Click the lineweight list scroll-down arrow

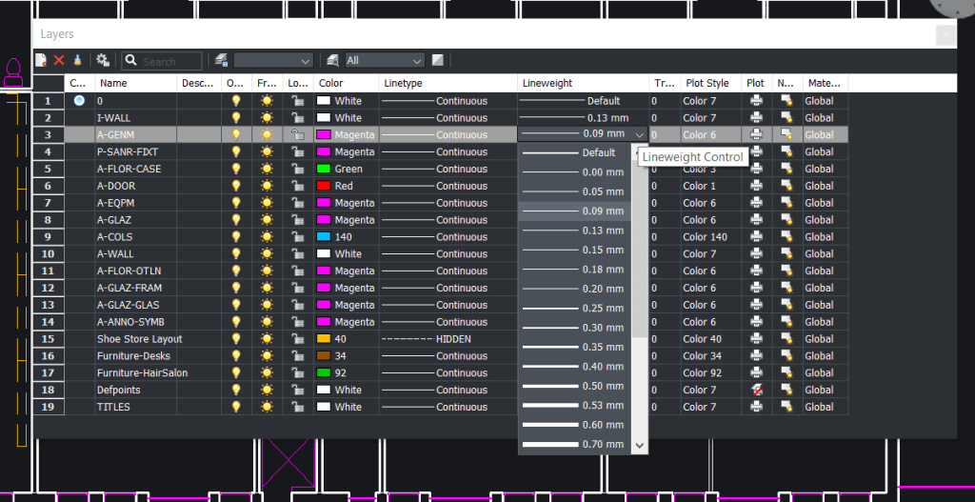(639, 446)
